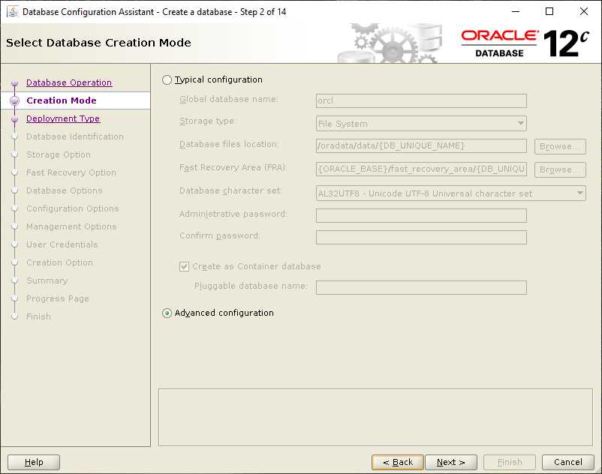Maximize the Database Configuration Assistant window
Viewport: 602px width, 474px height.
point(549,11)
